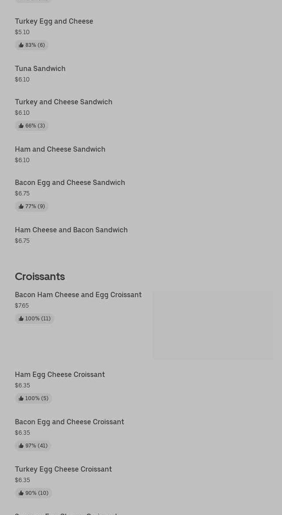282x515 pixels.
Task: Select the Tuna Sandwich menu item
Action: (x=40, y=68)
